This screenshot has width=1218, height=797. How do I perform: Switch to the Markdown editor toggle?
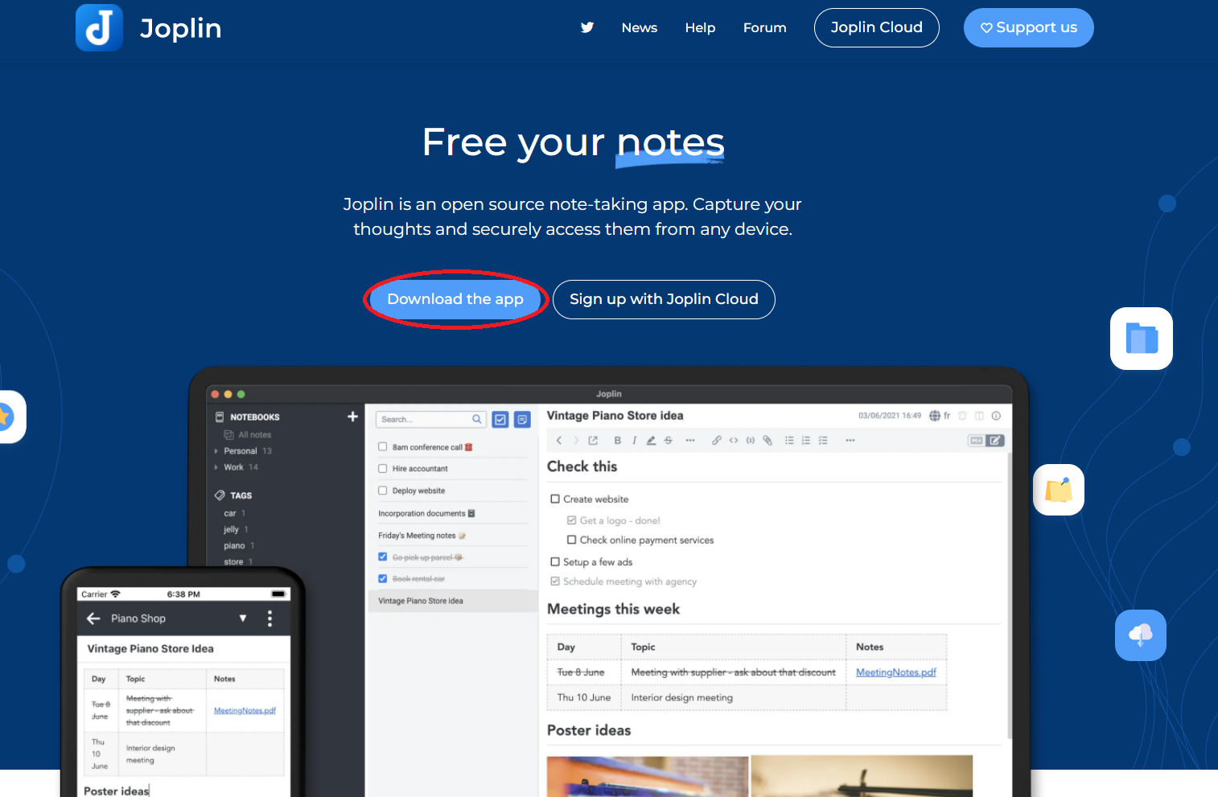(x=977, y=441)
